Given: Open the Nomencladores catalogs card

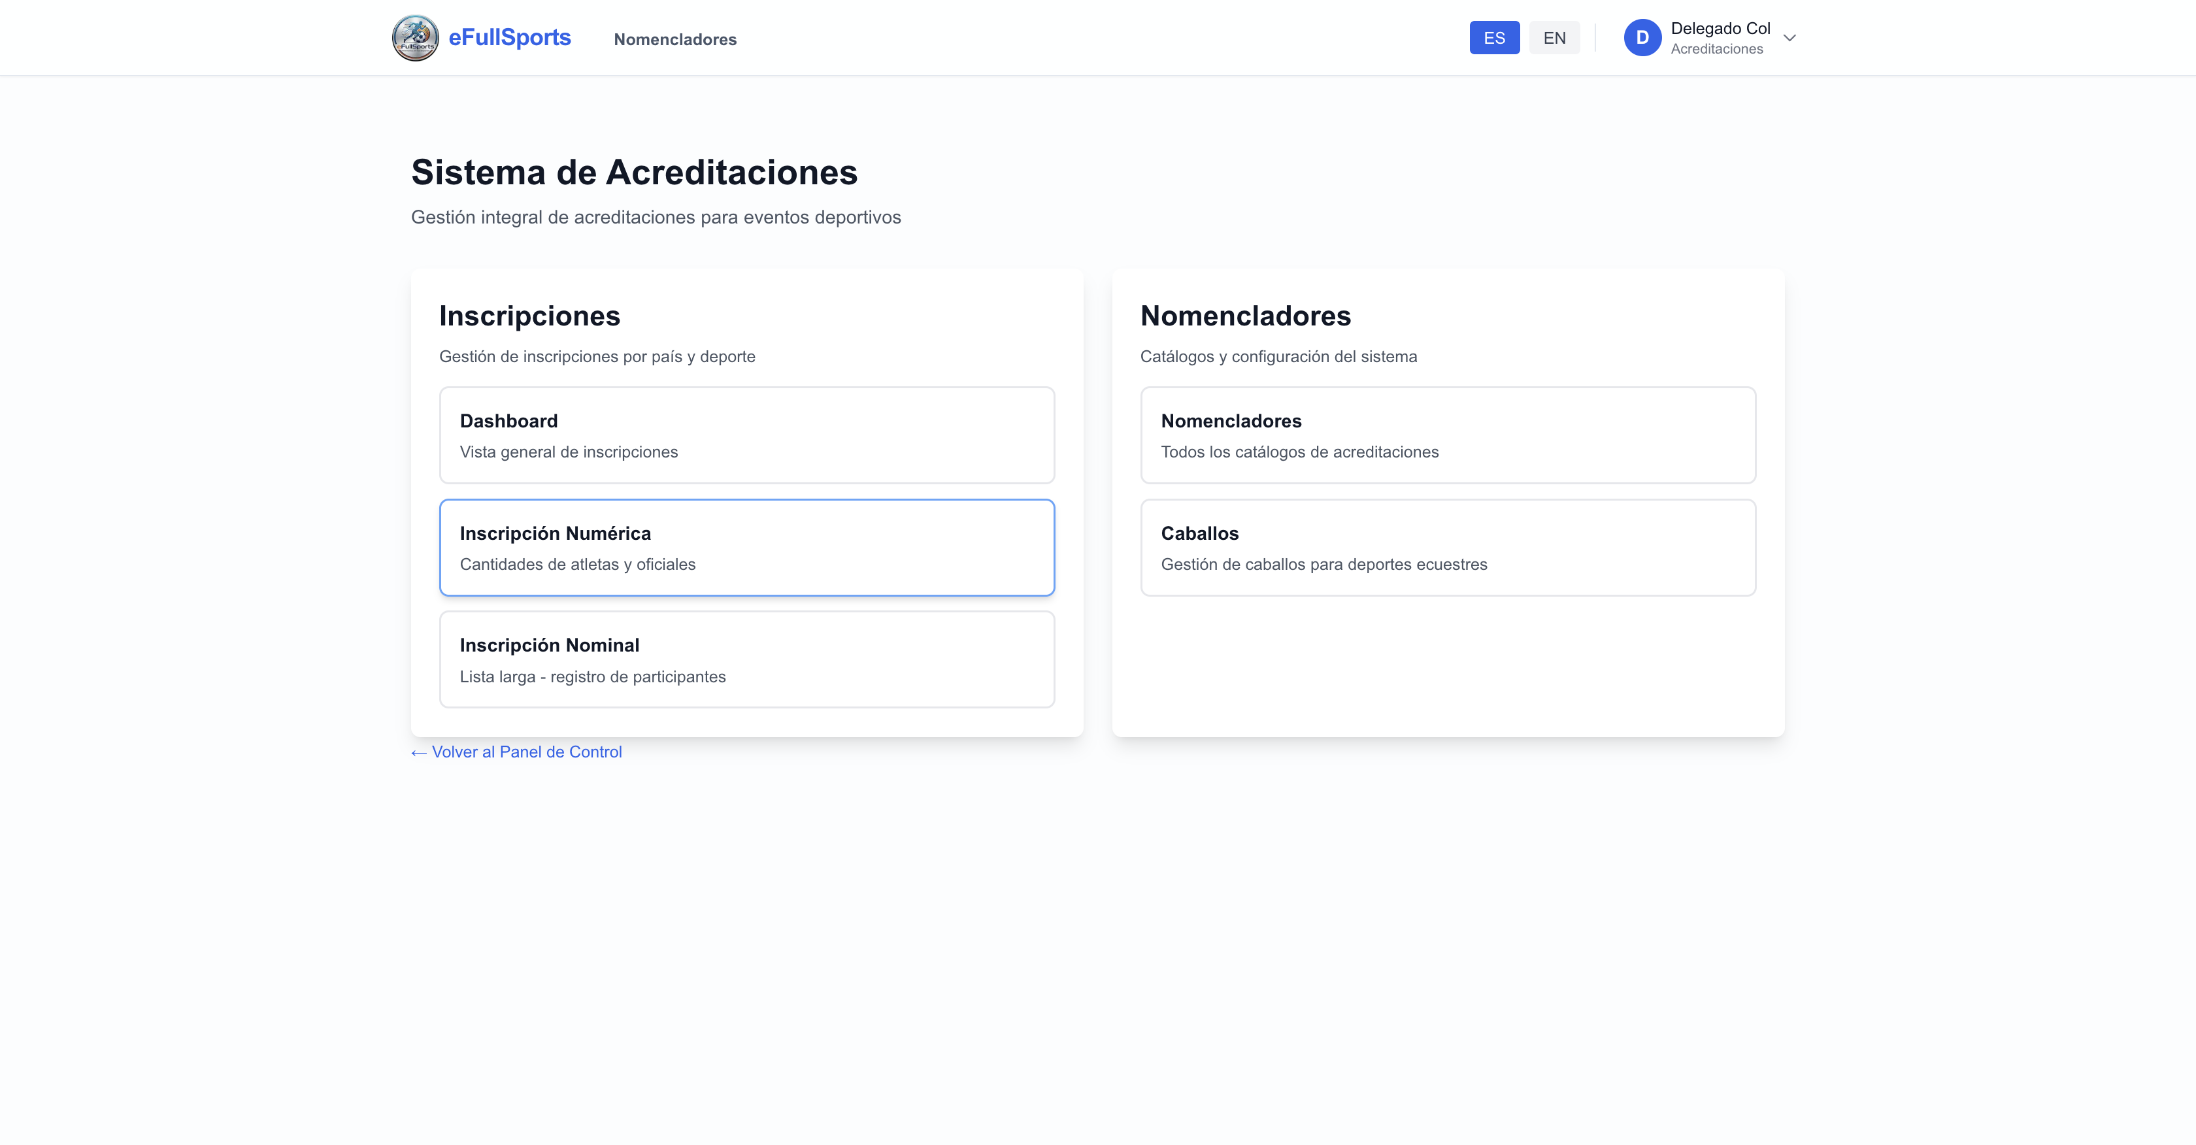Looking at the screenshot, I should click(x=1446, y=435).
